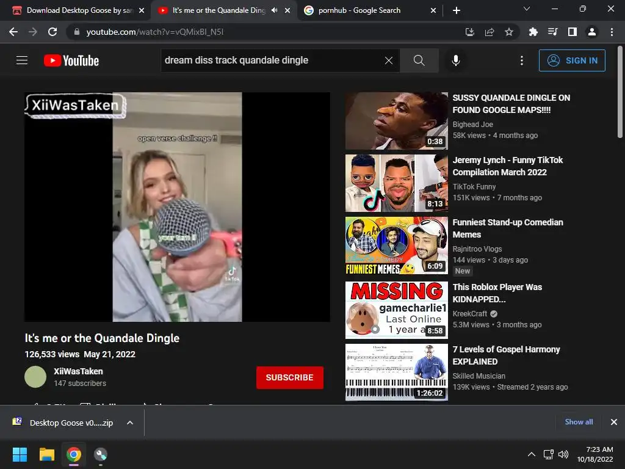The height and width of the screenshot is (469, 625).
Task: Open the Chrome three-dot menu
Action: click(612, 32)
